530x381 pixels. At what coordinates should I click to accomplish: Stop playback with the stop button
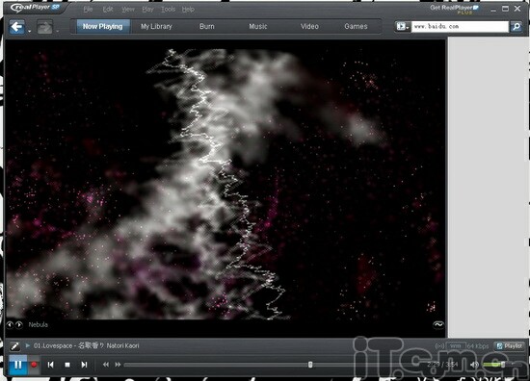tap(67, 365)
